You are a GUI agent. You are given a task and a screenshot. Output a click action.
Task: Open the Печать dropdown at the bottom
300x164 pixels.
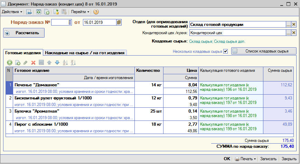[x=245, y=159]
